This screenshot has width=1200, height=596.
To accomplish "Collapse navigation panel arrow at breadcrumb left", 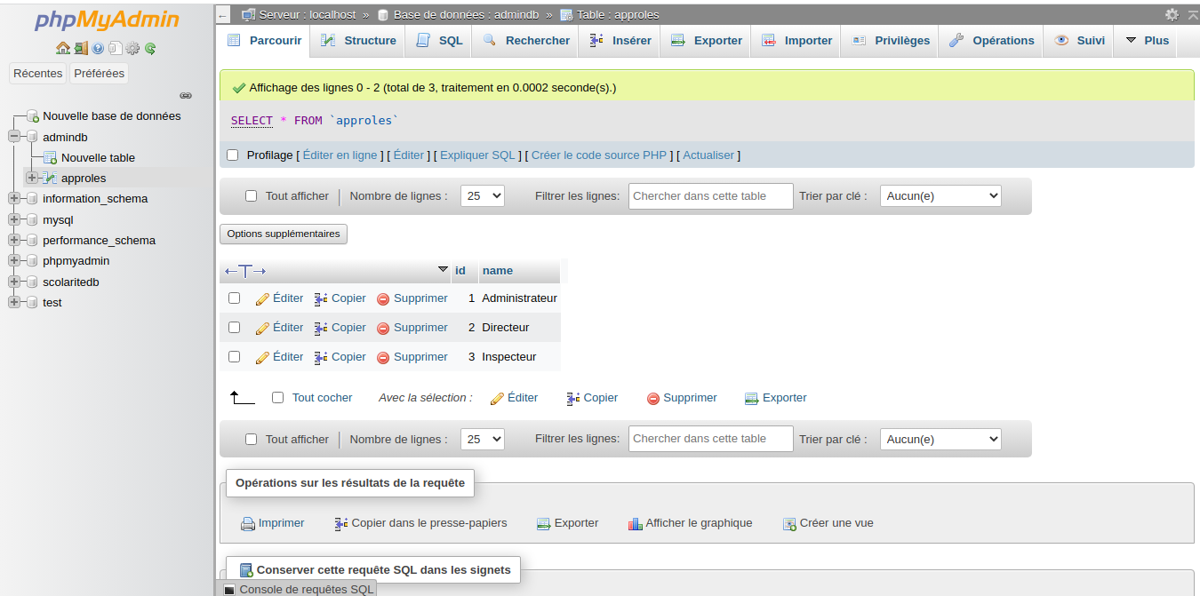I will [x=223, y=15].
